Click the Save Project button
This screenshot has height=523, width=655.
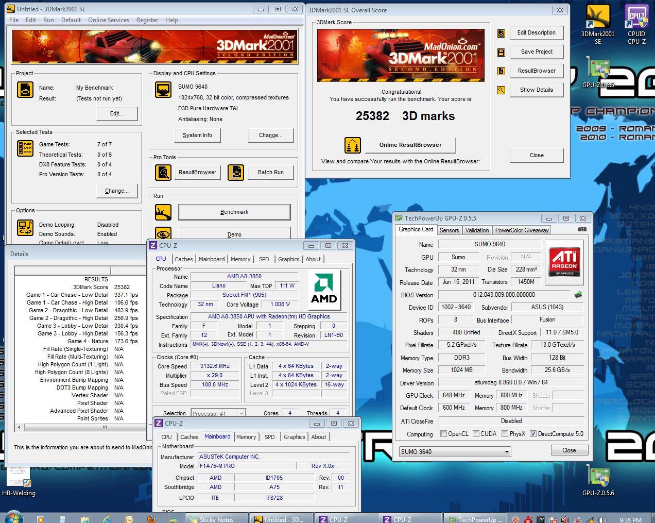pos(537,52)
